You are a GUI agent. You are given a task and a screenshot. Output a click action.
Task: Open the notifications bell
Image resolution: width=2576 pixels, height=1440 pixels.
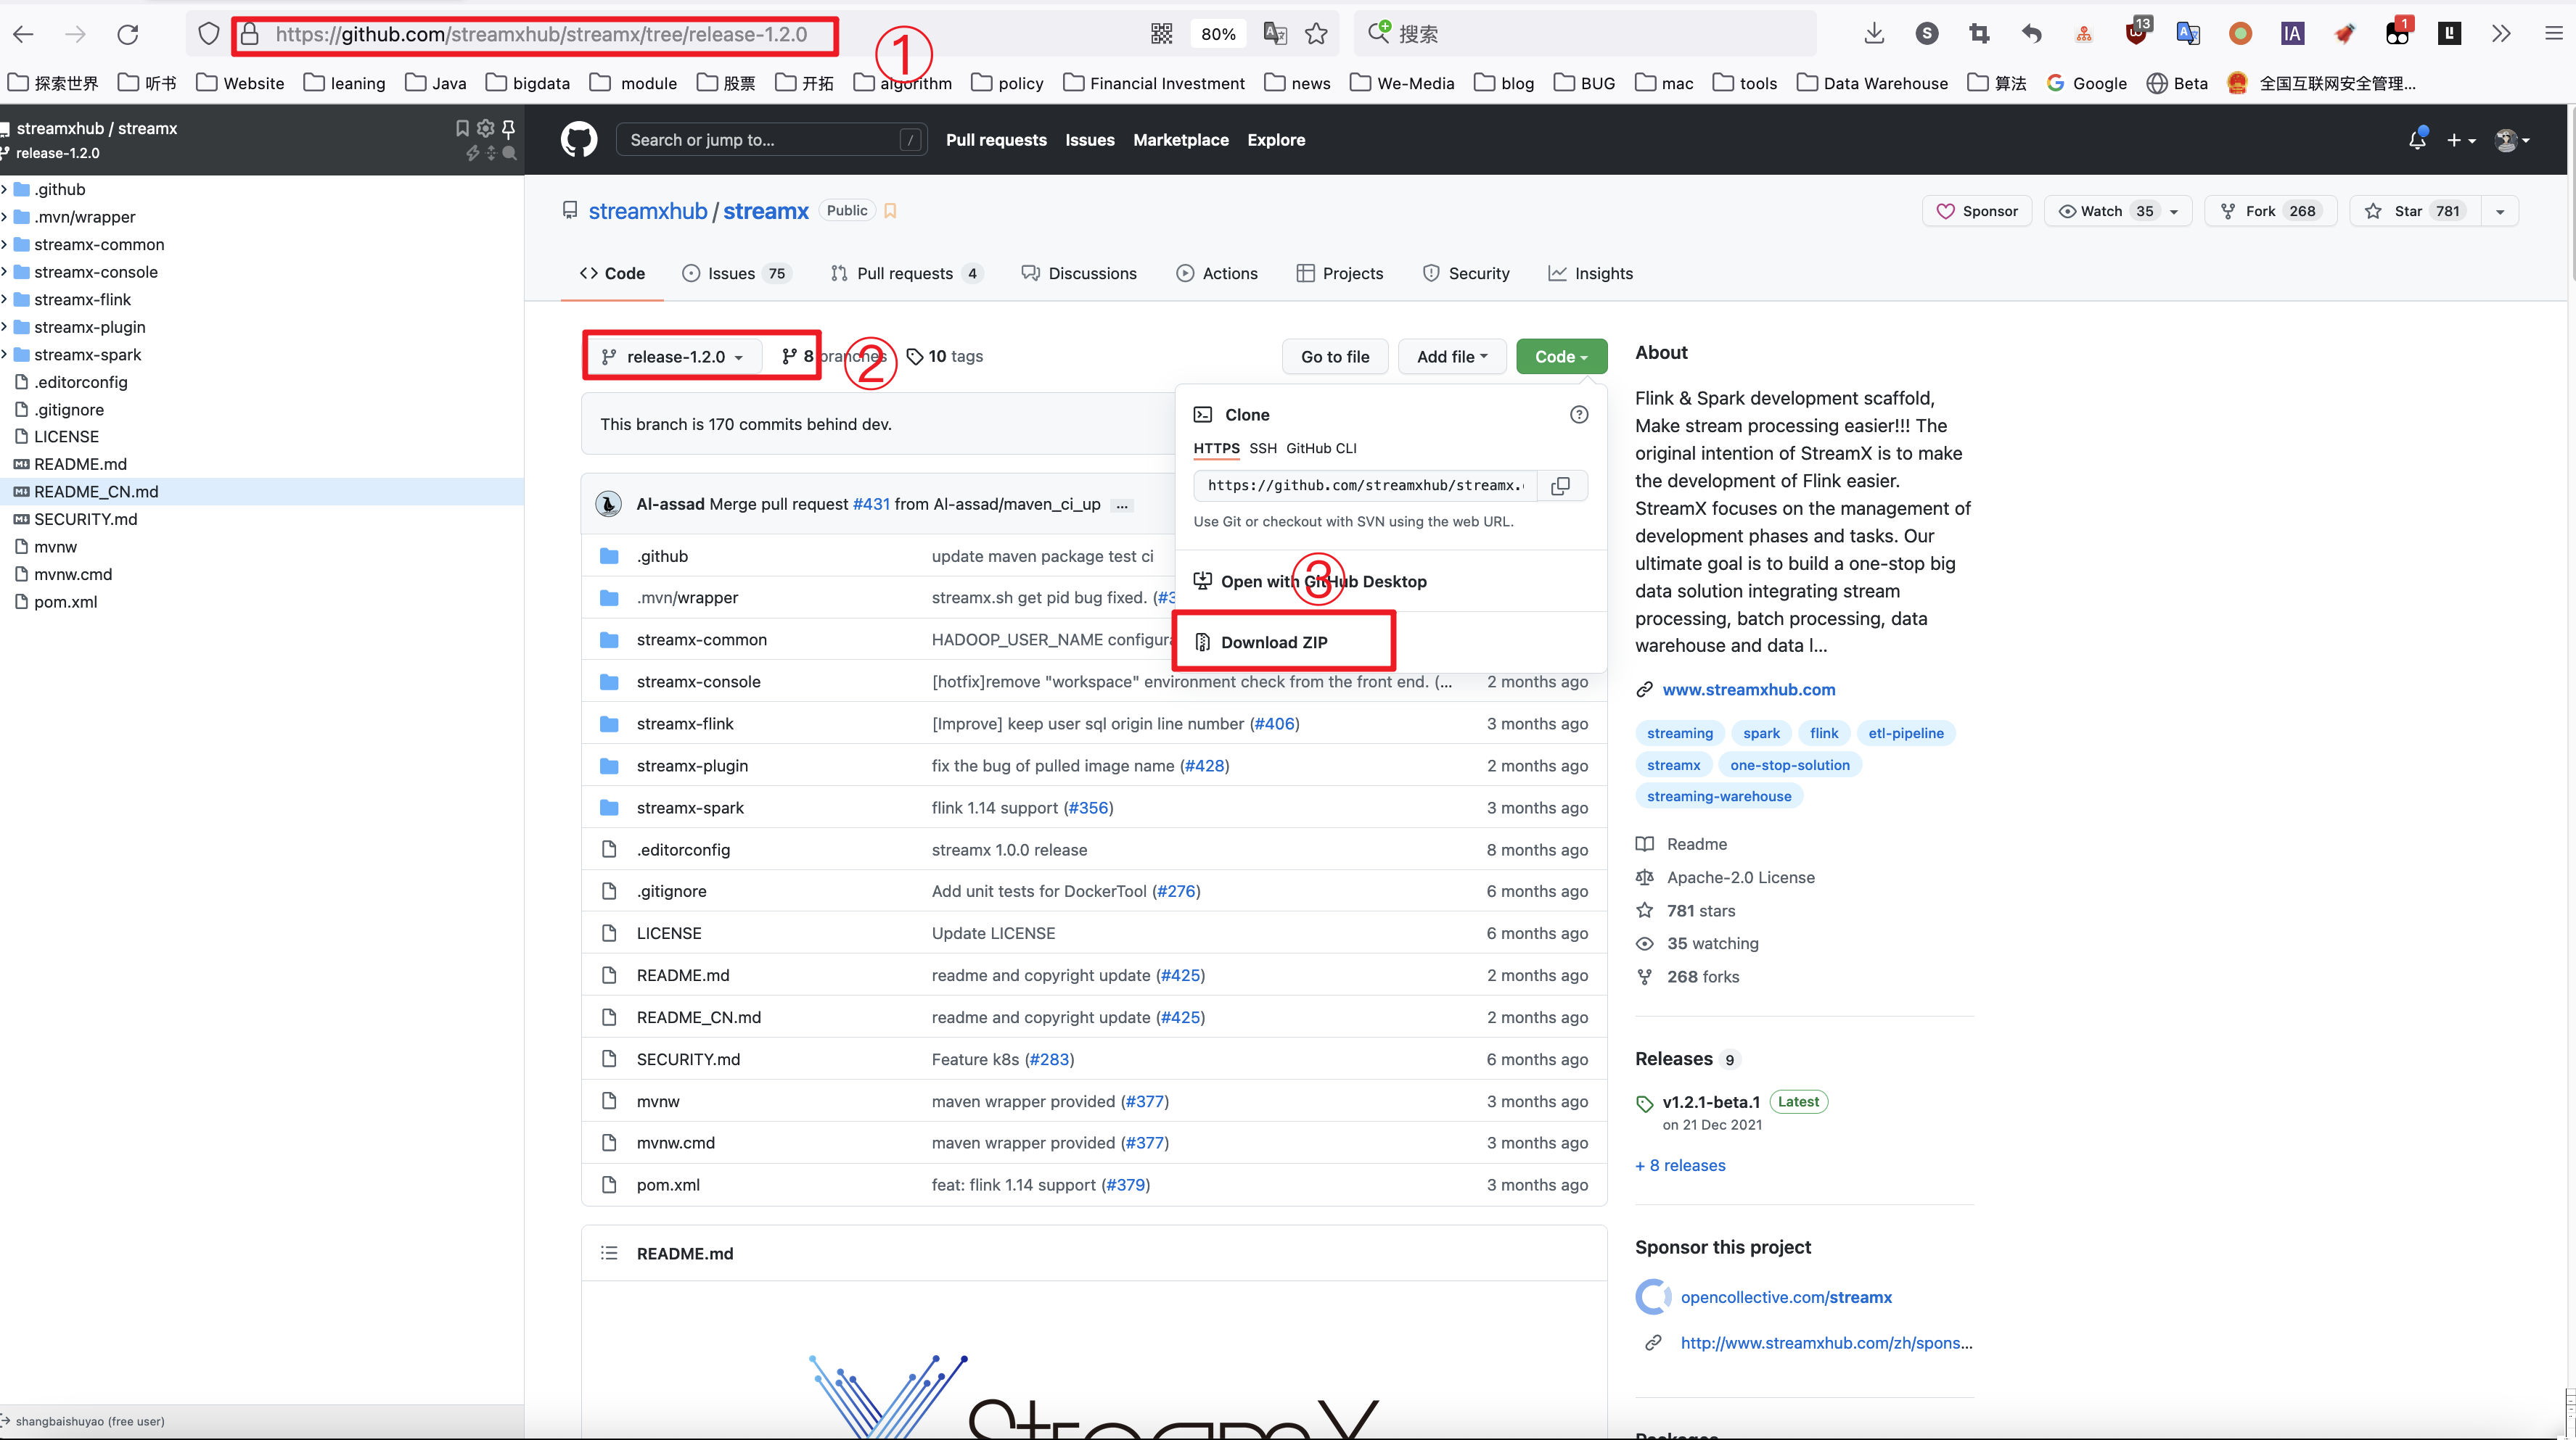click(x=2417, y=140)
